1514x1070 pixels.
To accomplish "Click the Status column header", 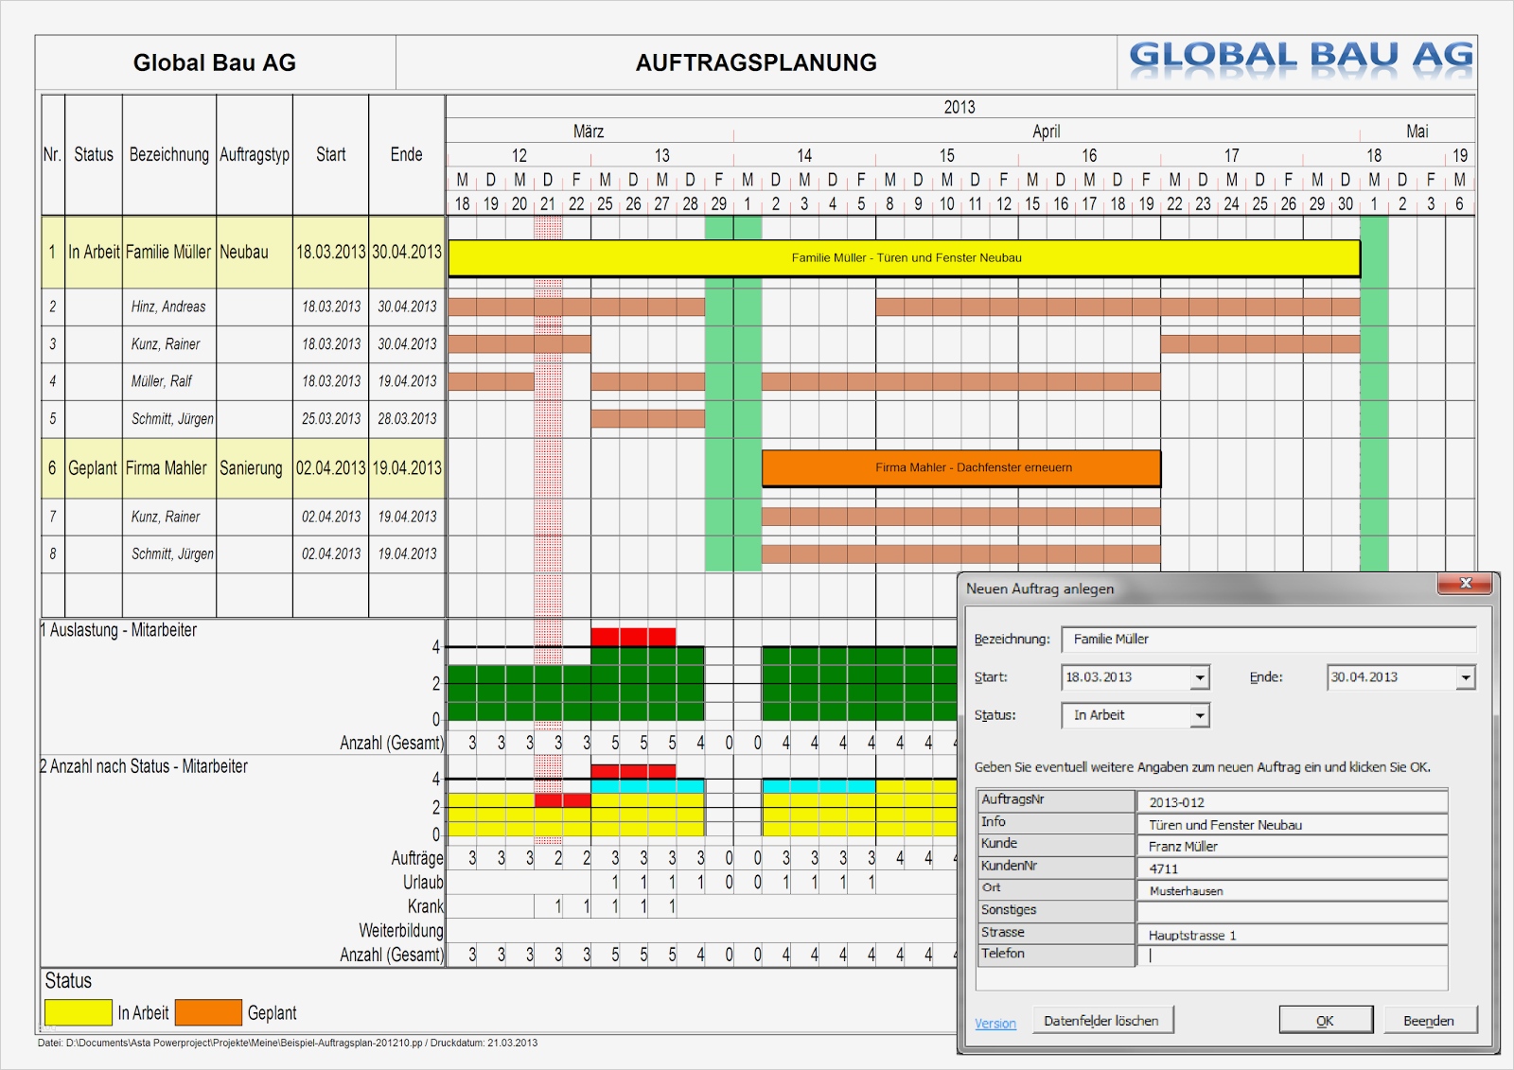I will click(x=94, y=154).
